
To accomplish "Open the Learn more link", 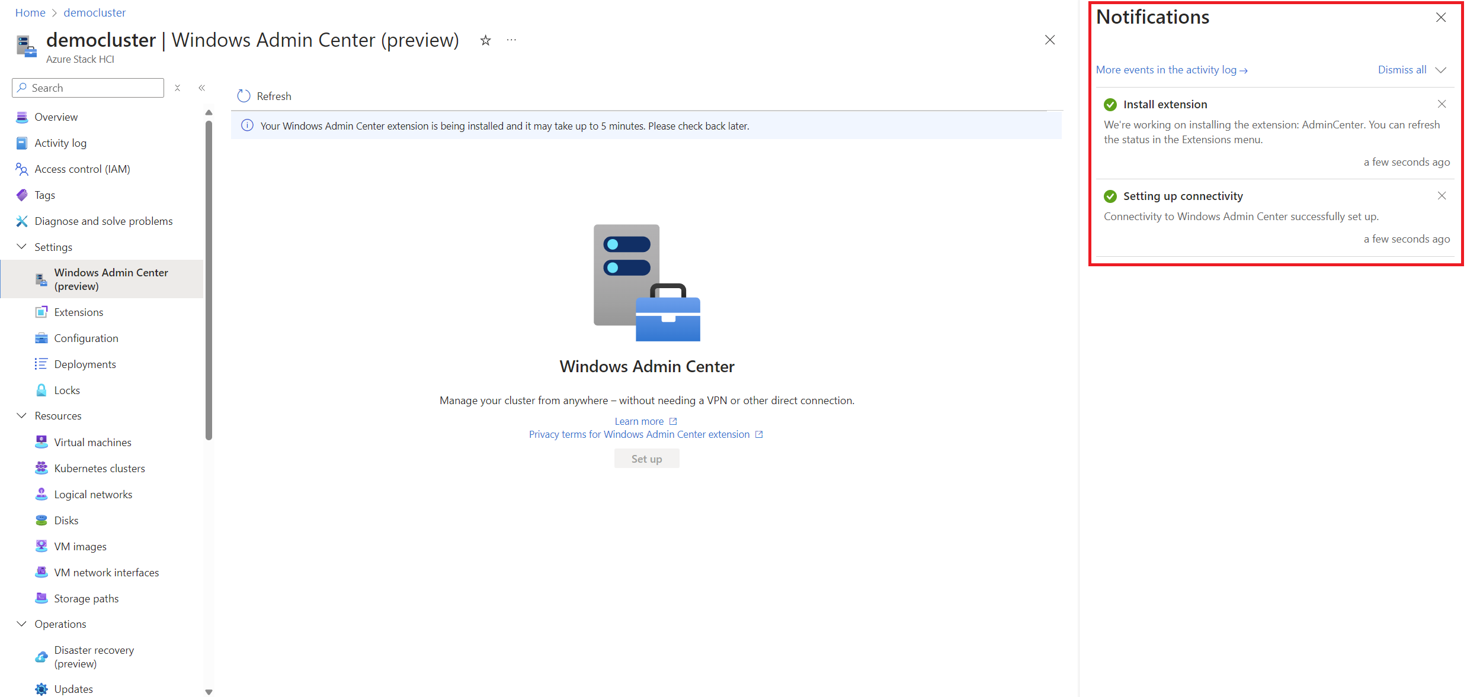I will coord(645,421).
